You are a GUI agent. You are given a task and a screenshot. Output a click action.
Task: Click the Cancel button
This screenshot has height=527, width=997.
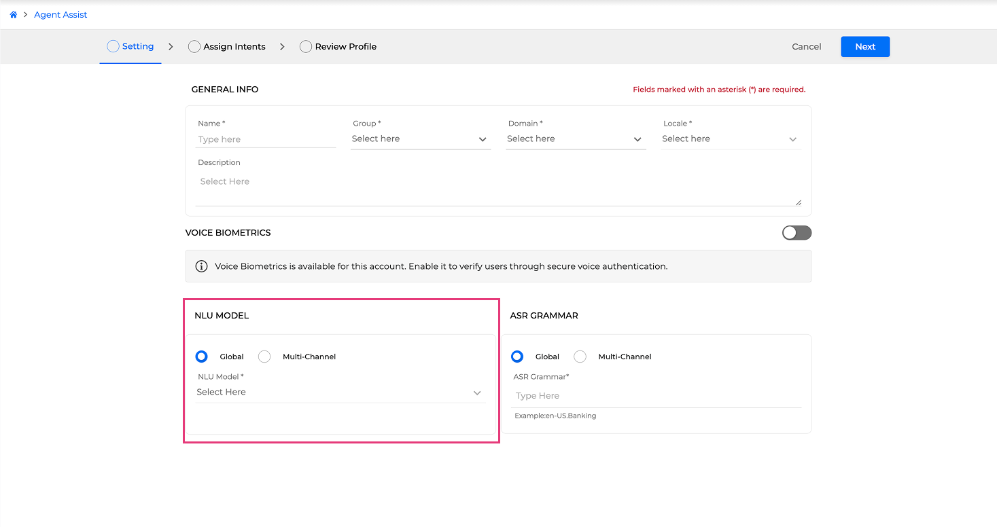click(x=806, y=47)
